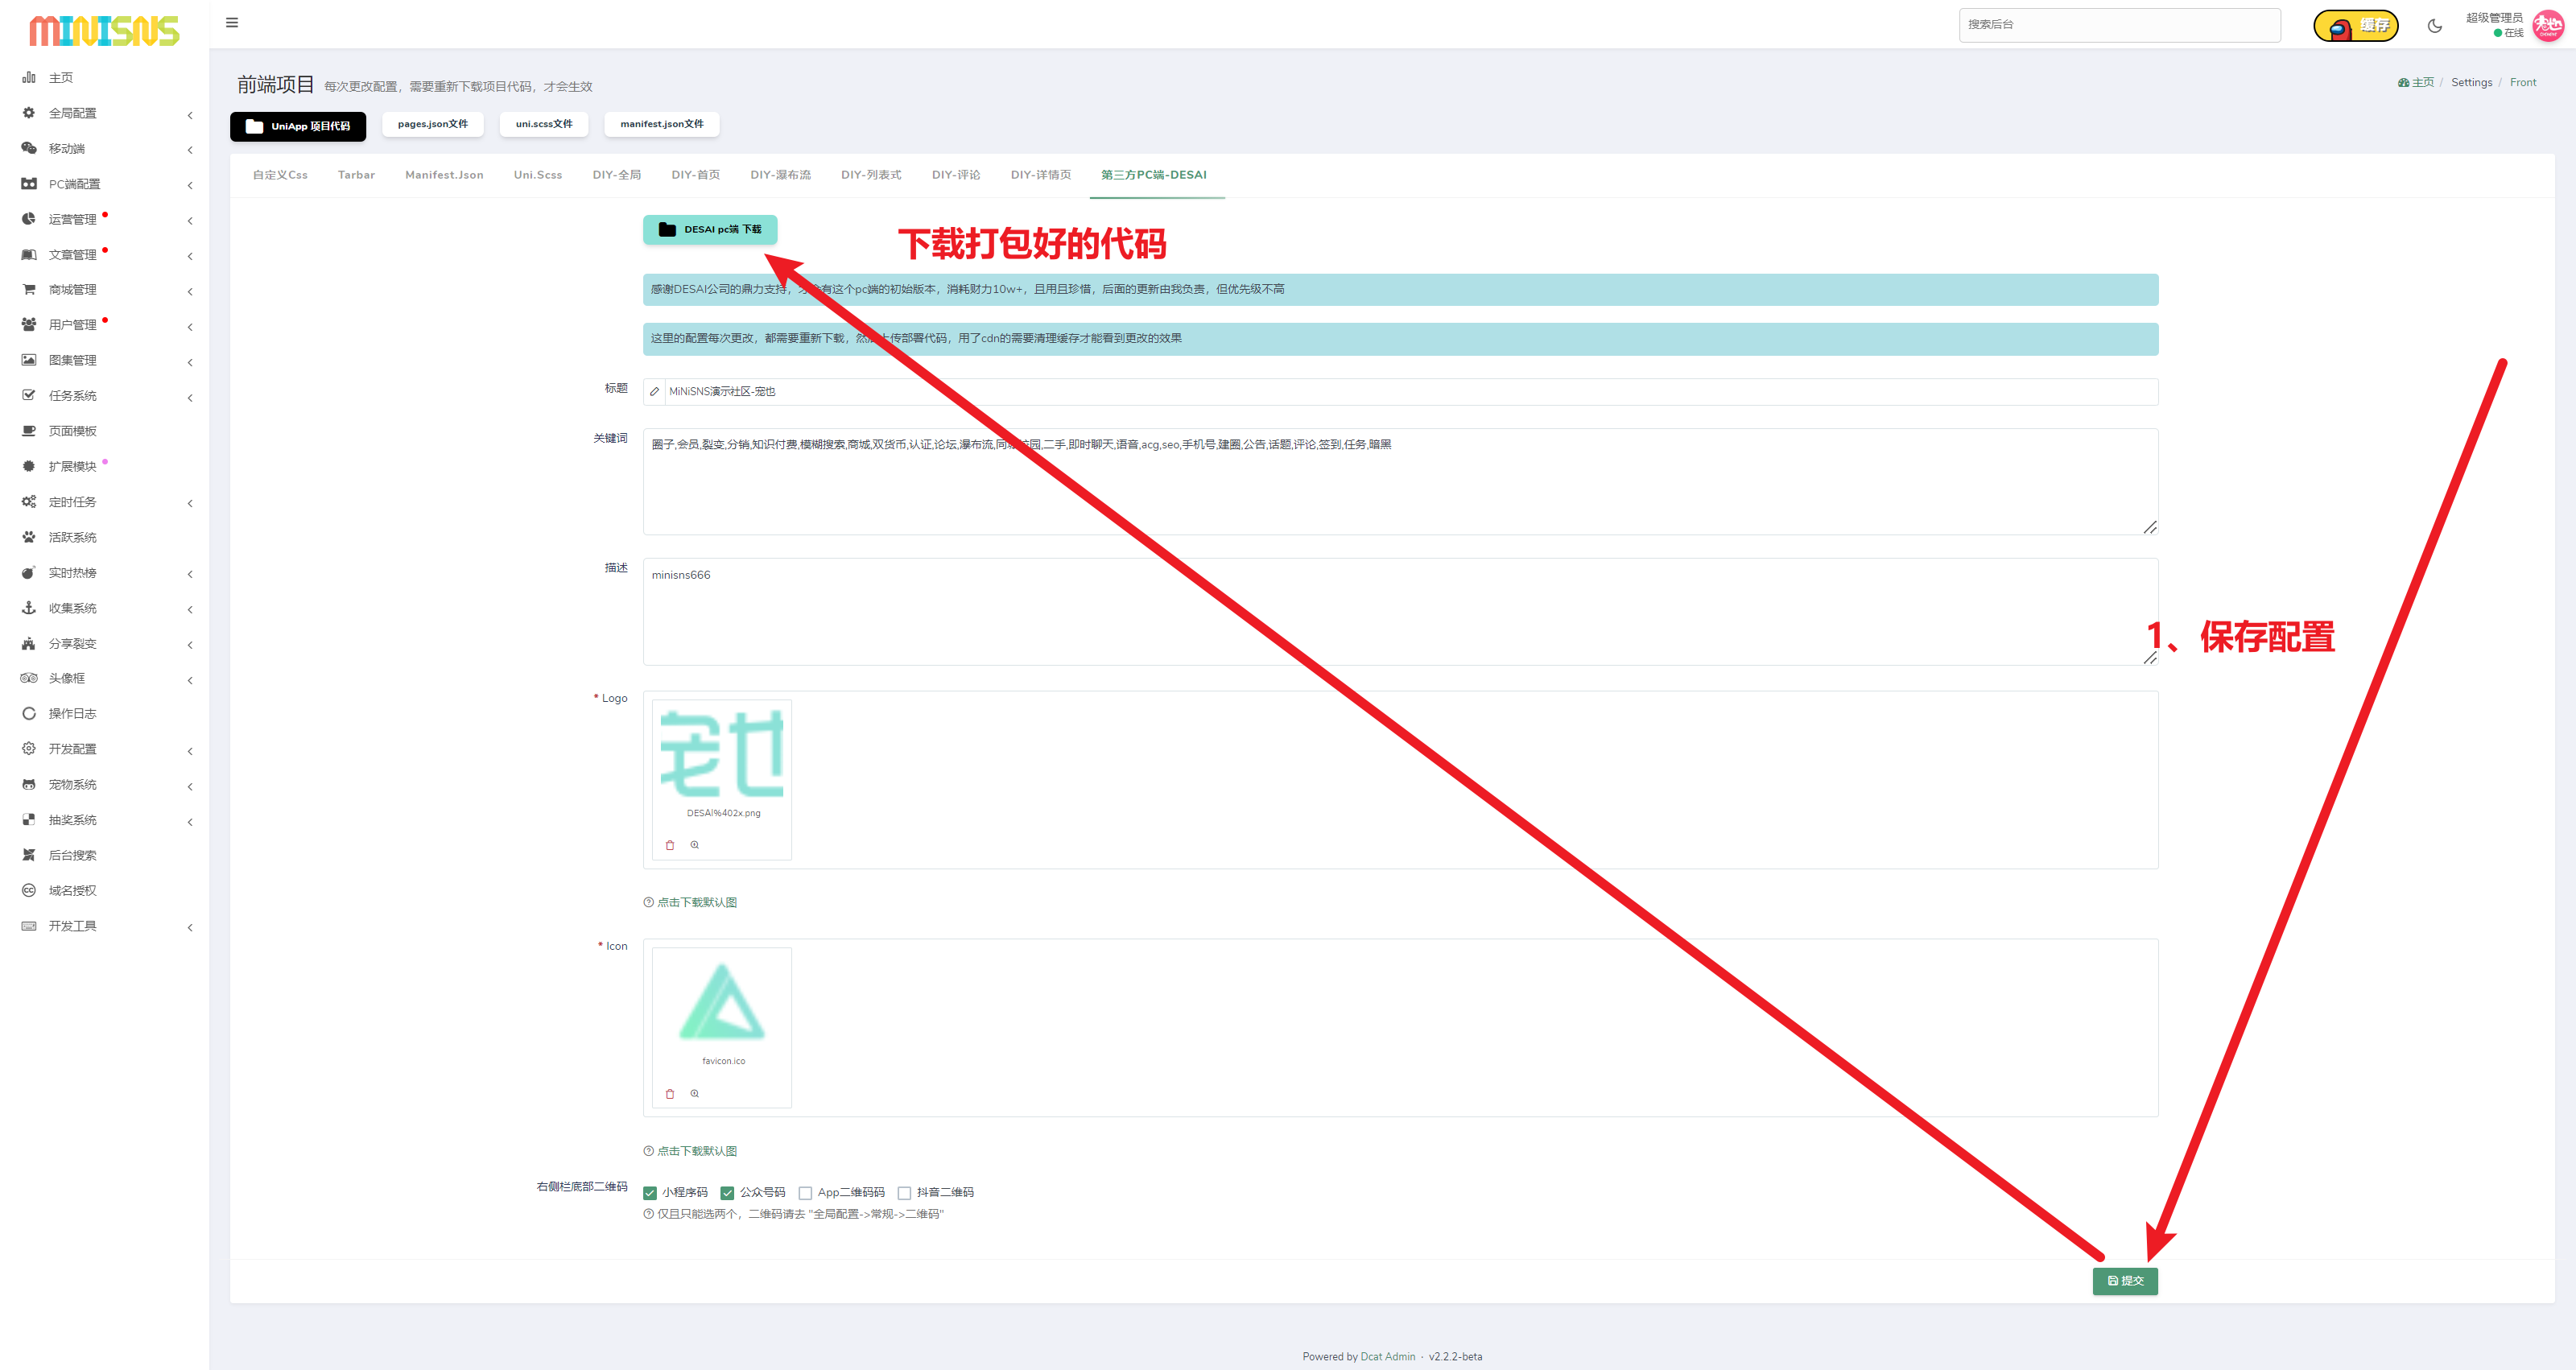Delete the Logo image with trash icon
Screen dimensions: 2576x1370
pyautogui.click(x=670, y=845)
